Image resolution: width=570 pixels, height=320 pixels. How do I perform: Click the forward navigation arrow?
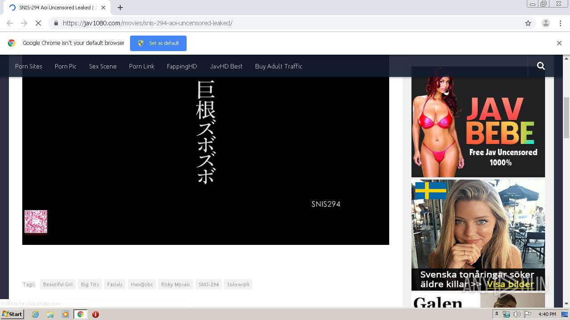click(x=24, y=23)
